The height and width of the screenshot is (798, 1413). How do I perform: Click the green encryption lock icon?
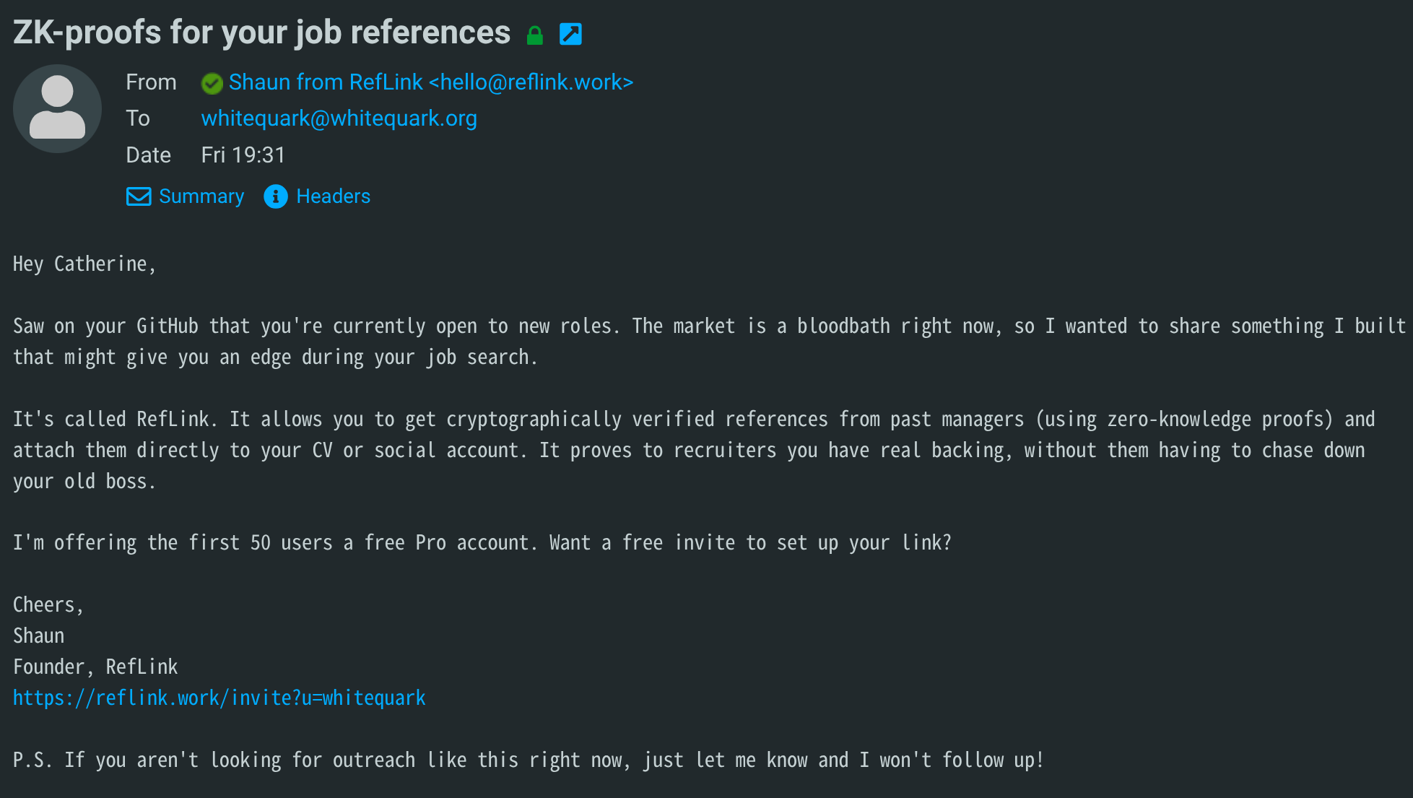click(x=534, y=35)
